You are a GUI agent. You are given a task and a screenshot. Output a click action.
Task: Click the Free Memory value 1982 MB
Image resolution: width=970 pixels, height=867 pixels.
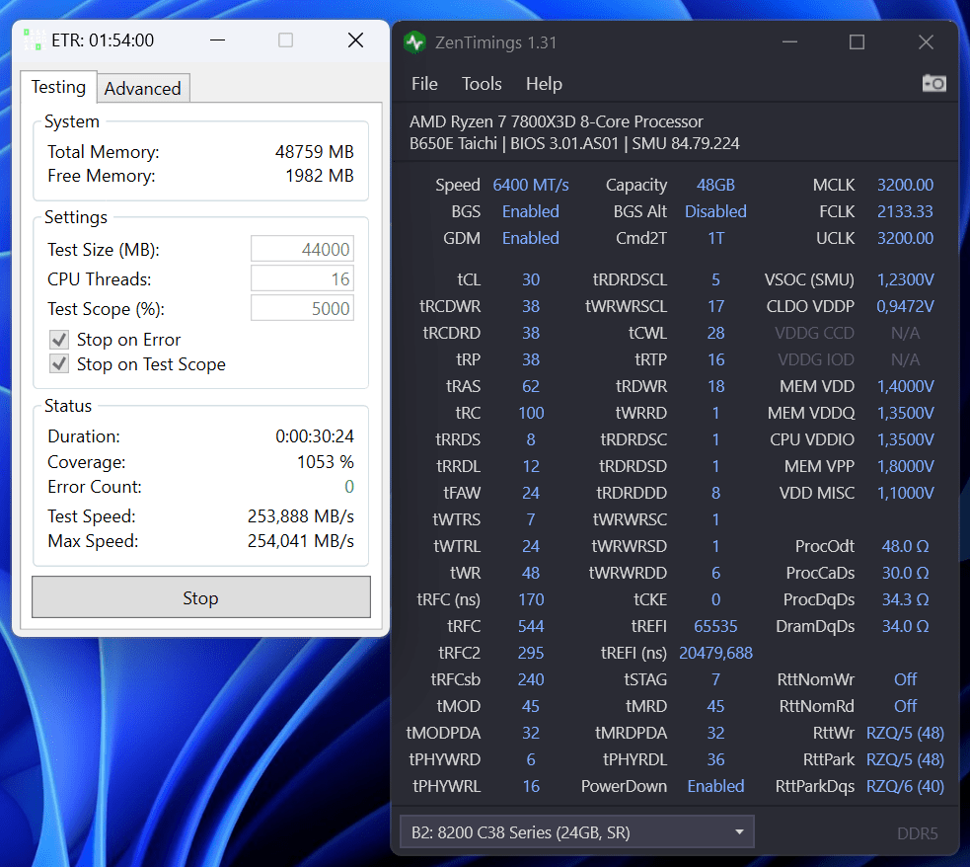(319, 176)
